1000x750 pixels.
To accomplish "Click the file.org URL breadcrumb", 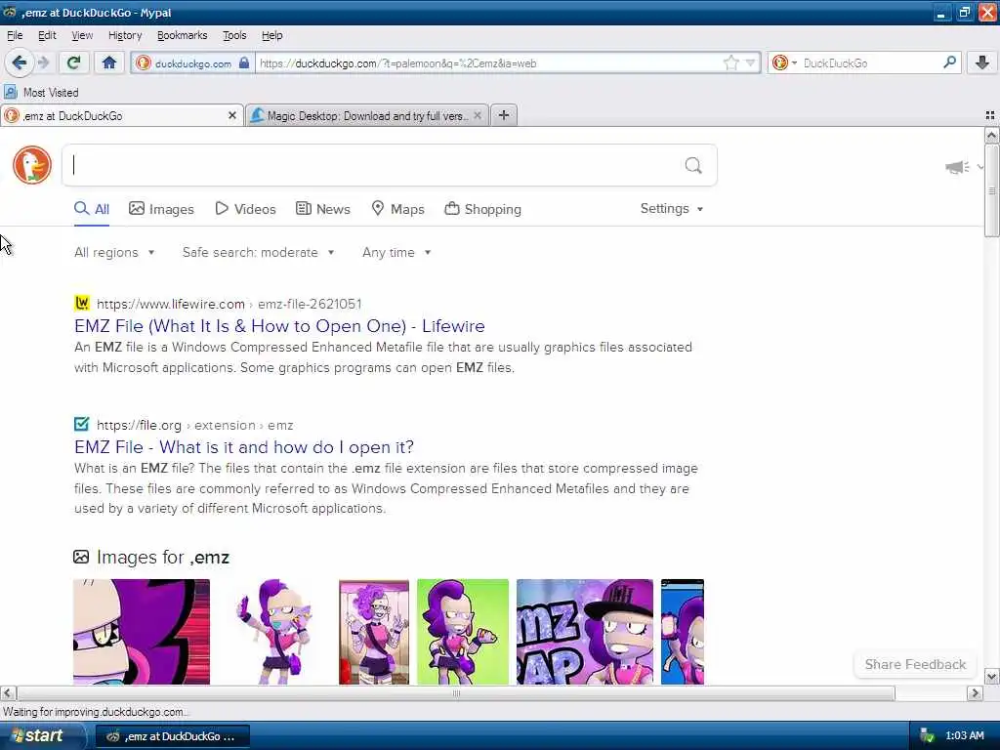I will point(194,426).
